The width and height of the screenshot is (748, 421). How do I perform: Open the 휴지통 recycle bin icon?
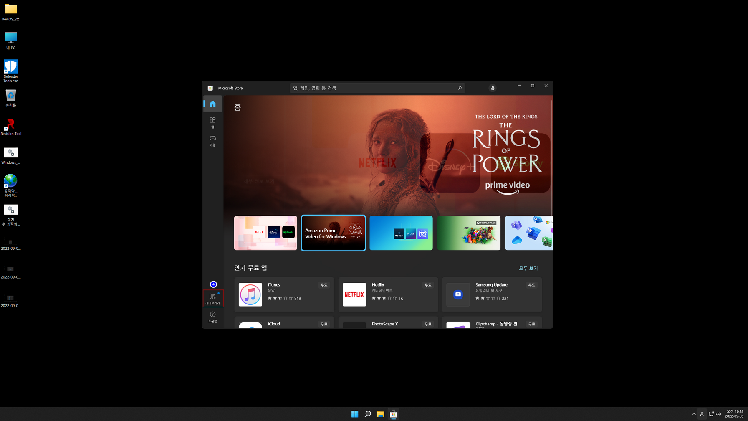coord(10,98)
